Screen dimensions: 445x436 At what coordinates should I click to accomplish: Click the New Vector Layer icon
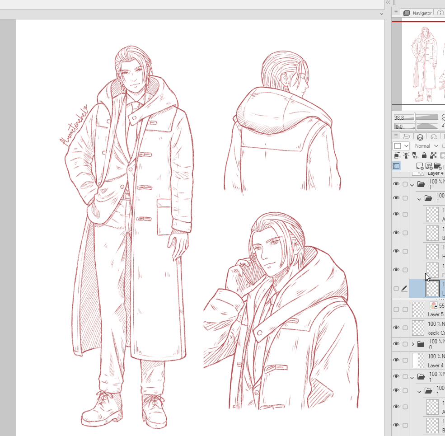[428, 166]
